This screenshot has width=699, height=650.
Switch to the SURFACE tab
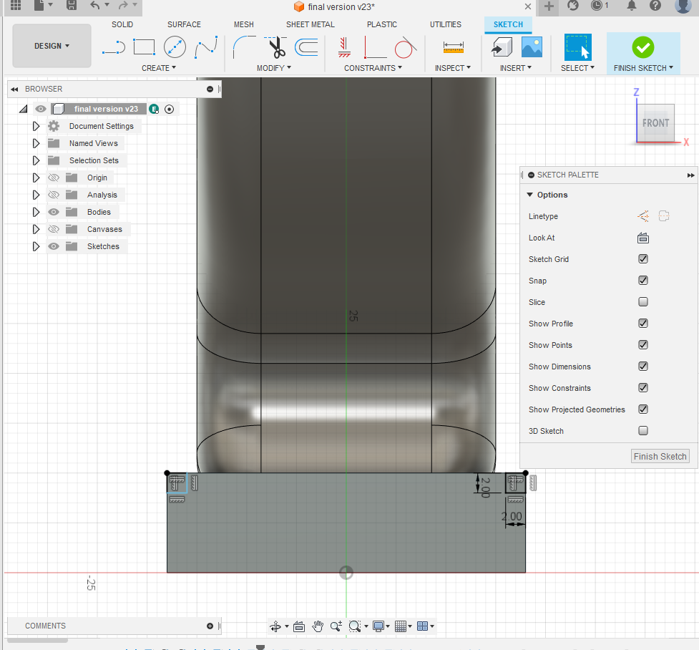pyautogui.click(x=184, y=24)
